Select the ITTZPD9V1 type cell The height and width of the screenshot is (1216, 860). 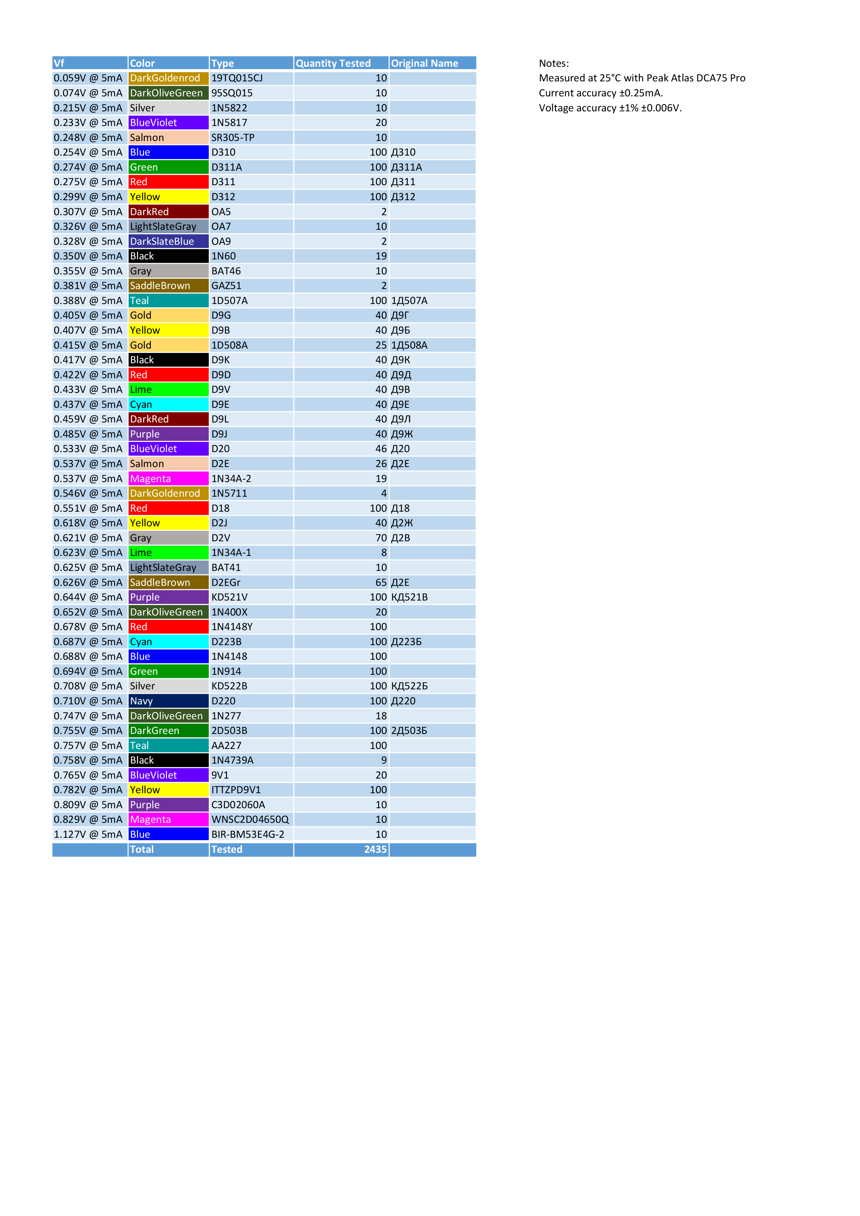tap(252, 790)
